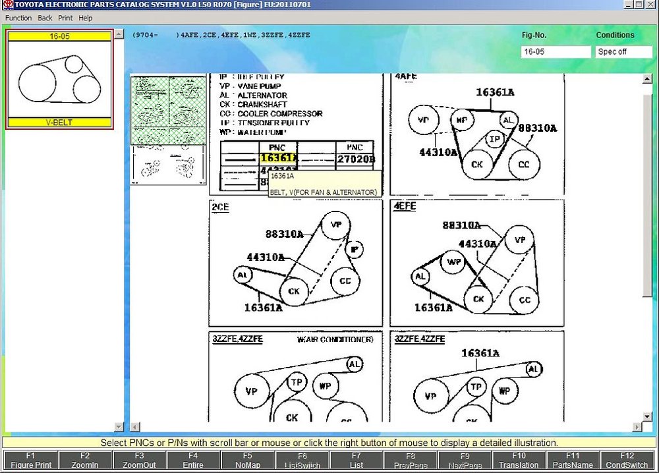
Task: Open the Help menu
Action: coord(85,18)
